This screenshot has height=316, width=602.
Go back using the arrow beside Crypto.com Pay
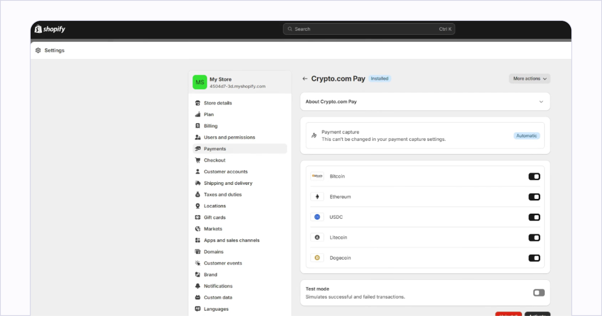click(x=305, y=79)
